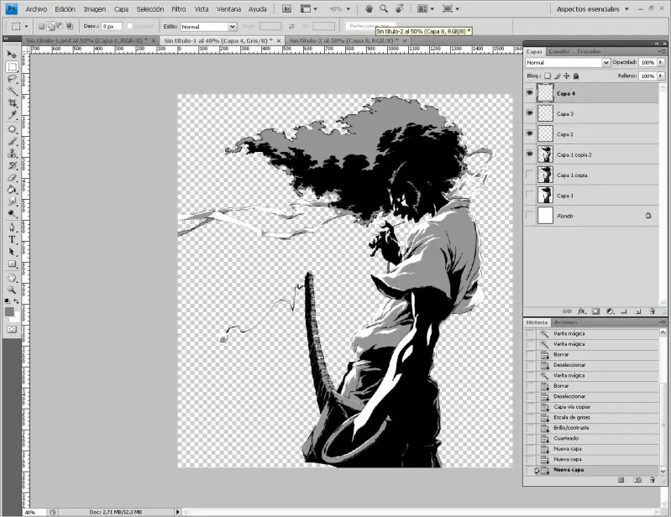Select the Move tool
Image resolution: width=671 pixels, height=517 pixels.
click(x=12, y=55)
